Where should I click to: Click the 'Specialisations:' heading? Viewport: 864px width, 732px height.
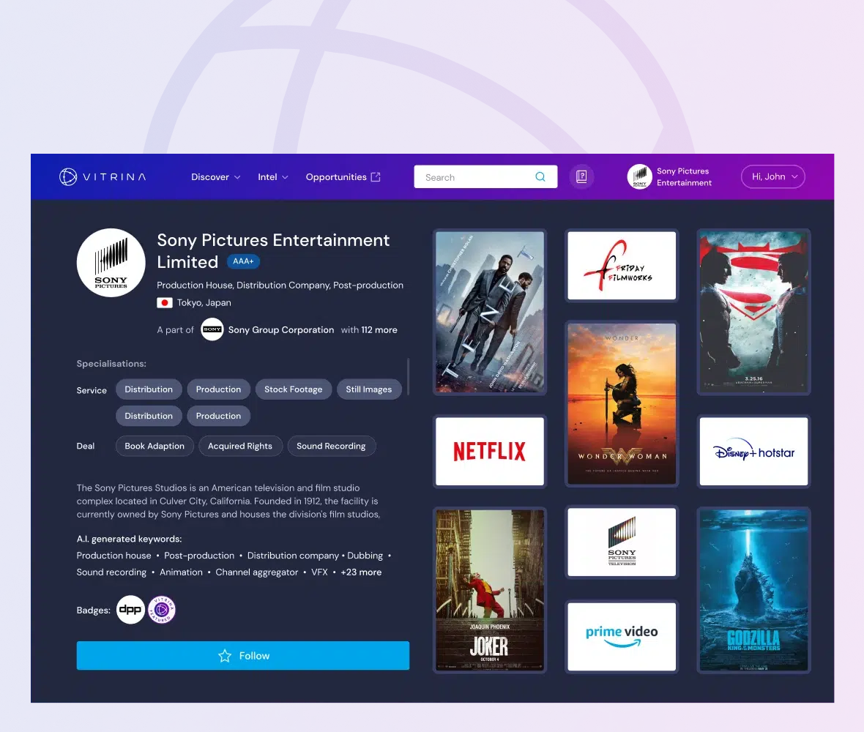[111, 364]
